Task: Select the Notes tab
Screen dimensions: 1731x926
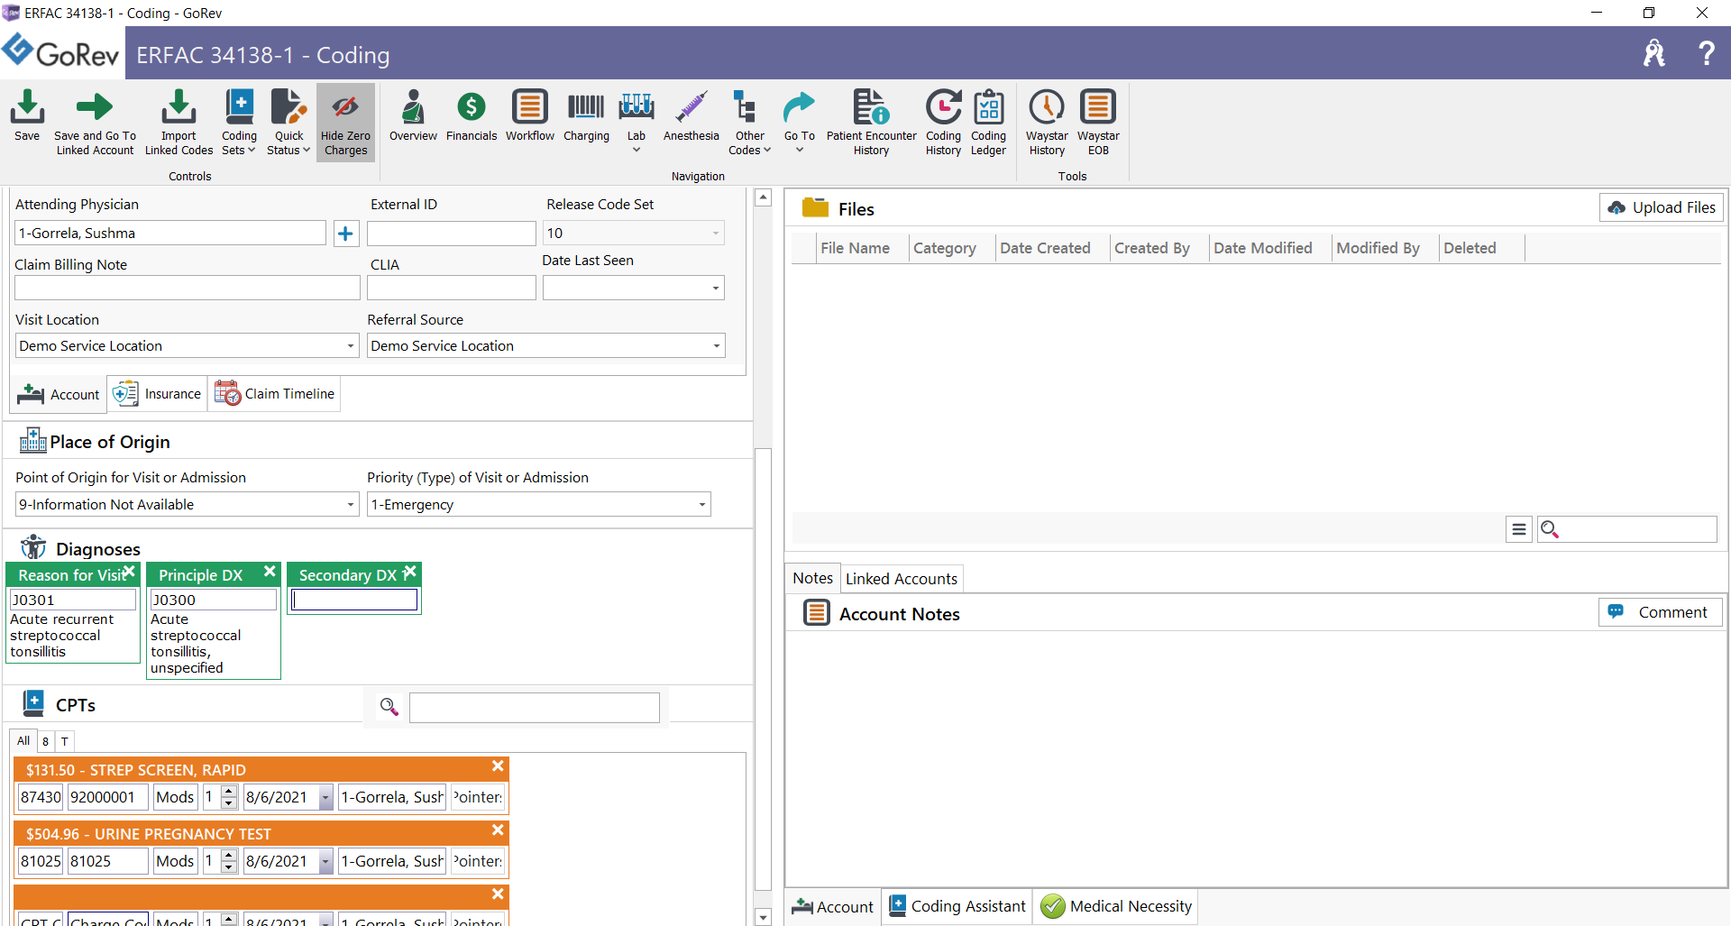Action: point(812,579)
